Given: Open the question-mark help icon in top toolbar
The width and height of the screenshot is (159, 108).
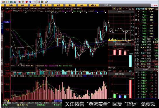Looking at the screenshot, I should tap(20, 2).
